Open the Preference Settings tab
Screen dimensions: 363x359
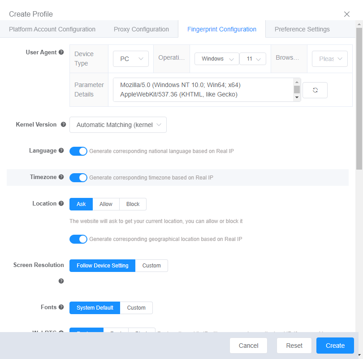[x=302, y=29]
